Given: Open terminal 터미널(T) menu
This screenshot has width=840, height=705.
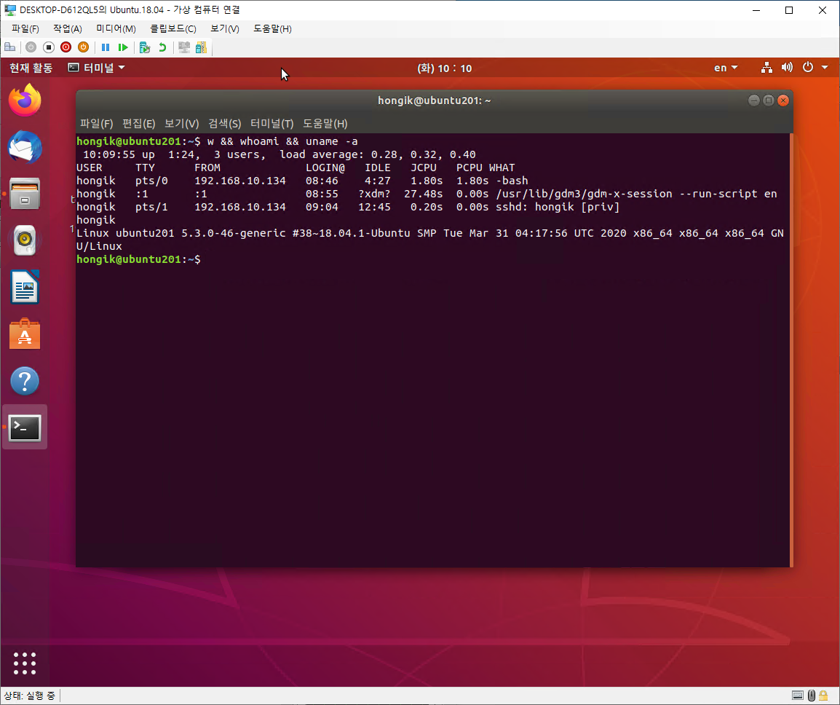Looking at the screenshot, I should (x=272, y=124).
